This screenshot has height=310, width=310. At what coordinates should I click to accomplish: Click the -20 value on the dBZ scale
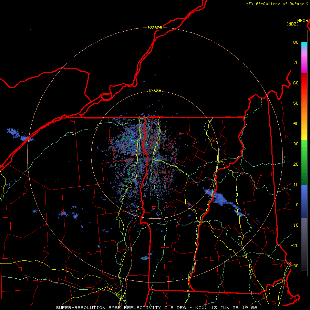tap(294, 245)
